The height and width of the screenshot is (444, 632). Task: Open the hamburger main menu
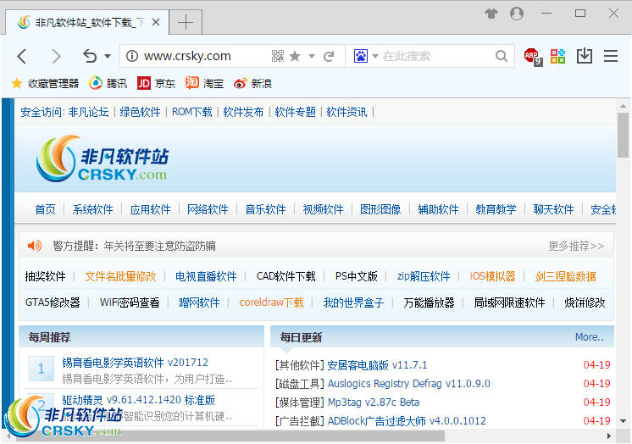[611, 56]
